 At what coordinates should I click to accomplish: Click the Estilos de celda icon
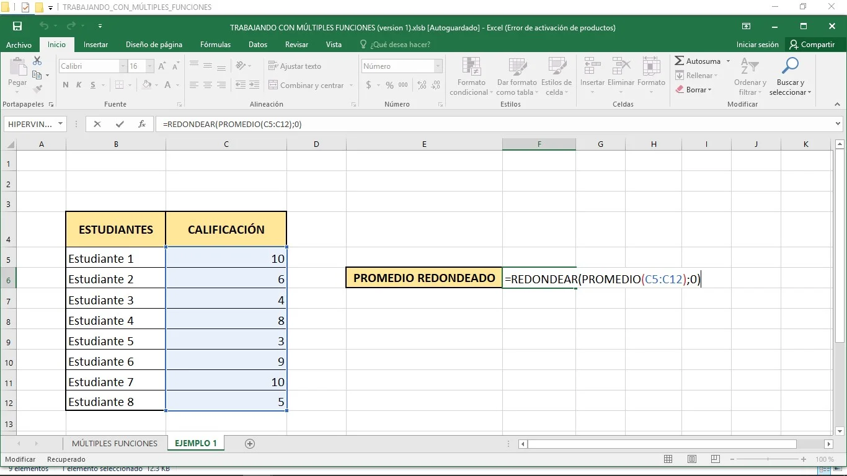coord(556,66)
